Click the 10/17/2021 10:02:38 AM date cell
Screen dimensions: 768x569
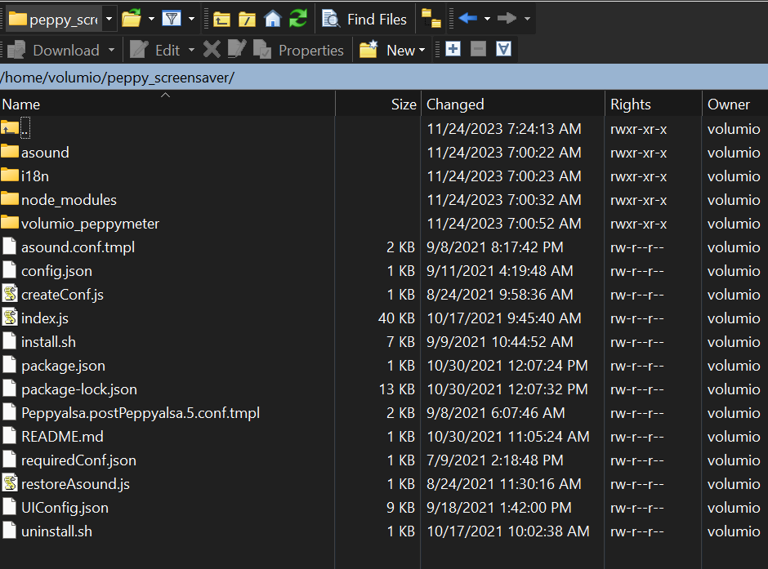pos(508,531)
